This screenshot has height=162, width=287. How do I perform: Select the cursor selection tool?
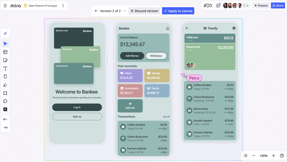[5, 44]
